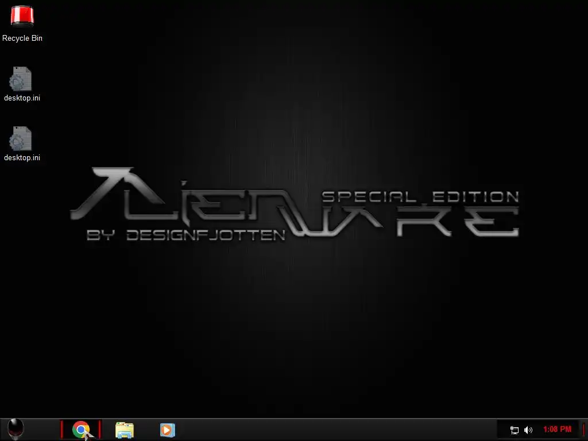This screenshot has width=588, height=441.
Task: Select the lower desktop.ini file icon
Action: (x=21, y=138)
